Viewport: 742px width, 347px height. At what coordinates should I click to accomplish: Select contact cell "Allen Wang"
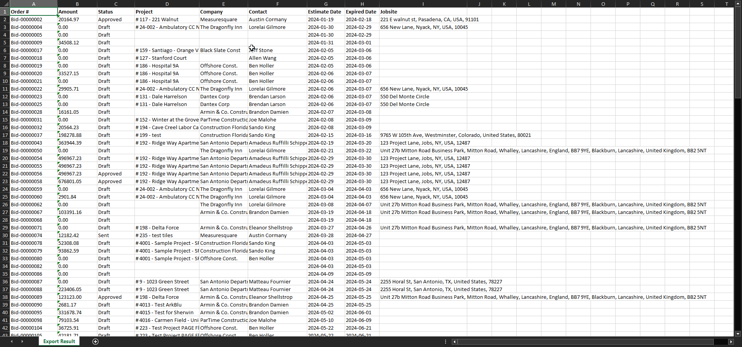277,58
